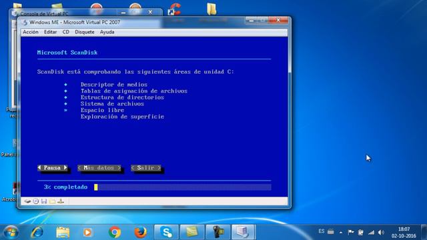Click the Más datos button

click(x=99, y=168)
